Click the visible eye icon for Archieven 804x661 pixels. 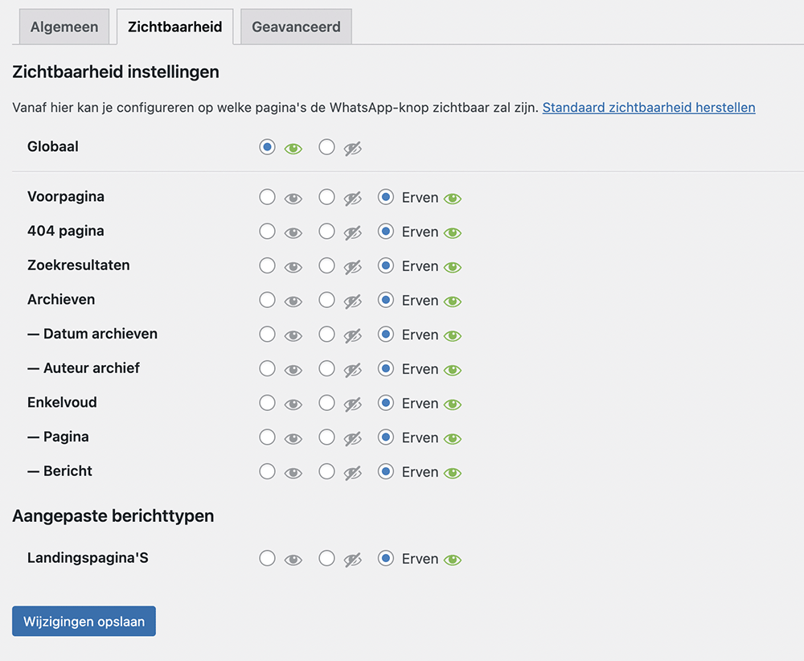tap(293, 302)
